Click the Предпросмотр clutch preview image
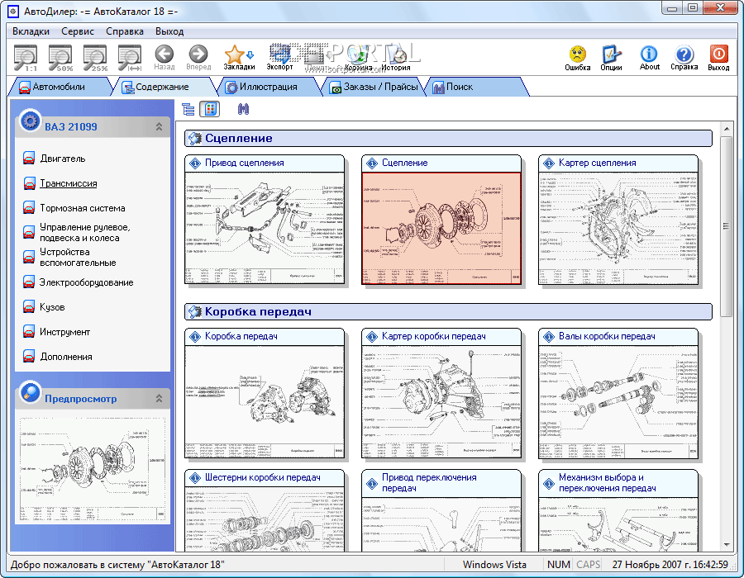The height and width of the screenshot is (578, 744). (93, 470)
